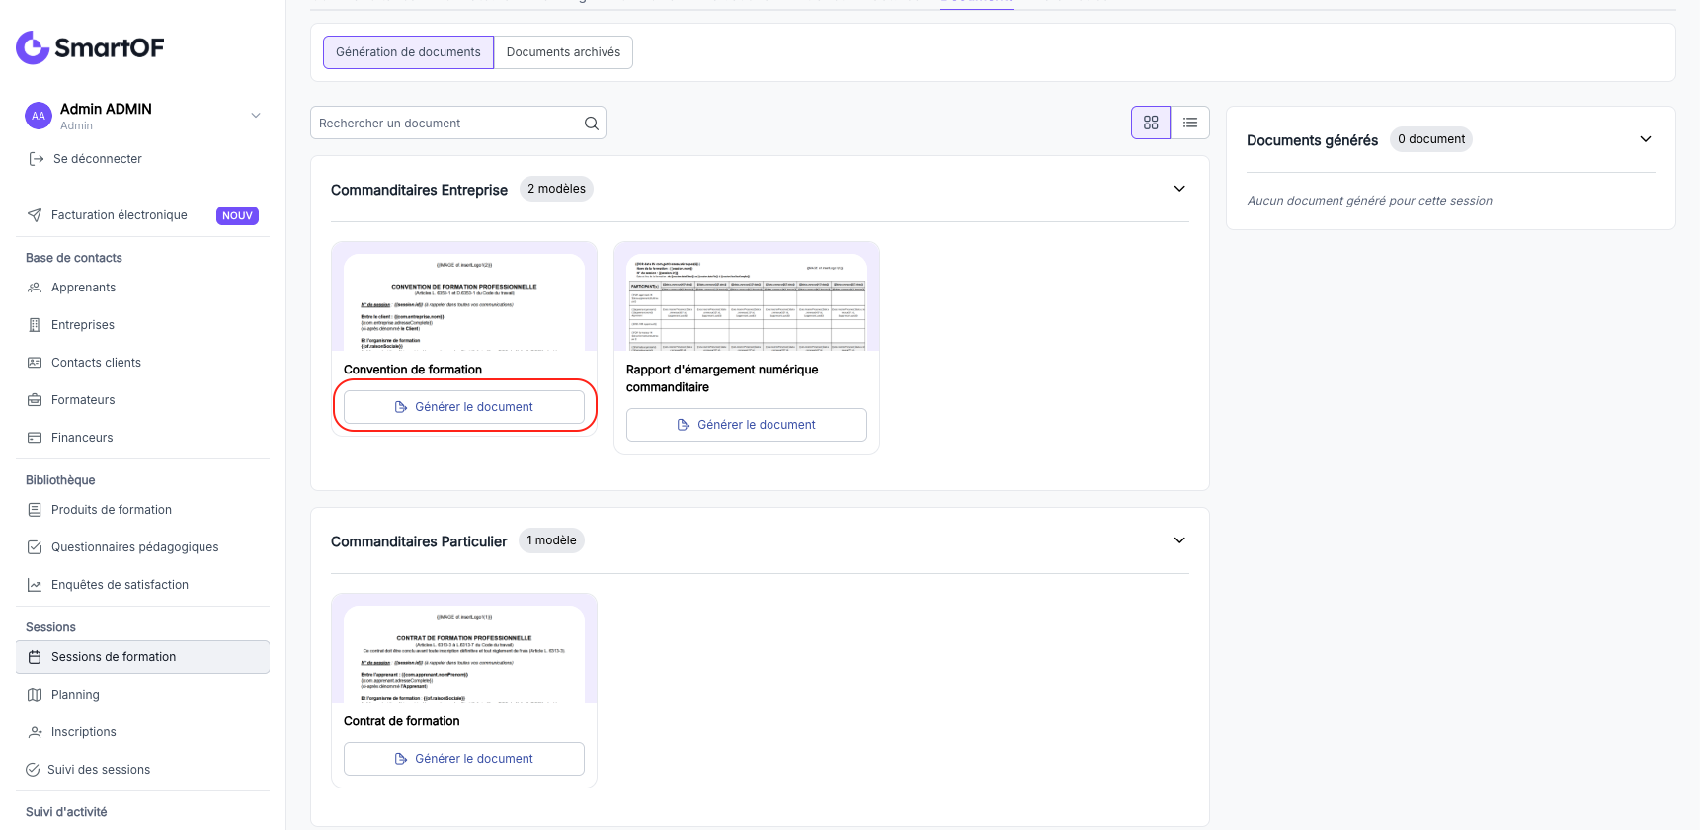
Task: Select the Génération de documents tab
Action: tap(408, 52)
